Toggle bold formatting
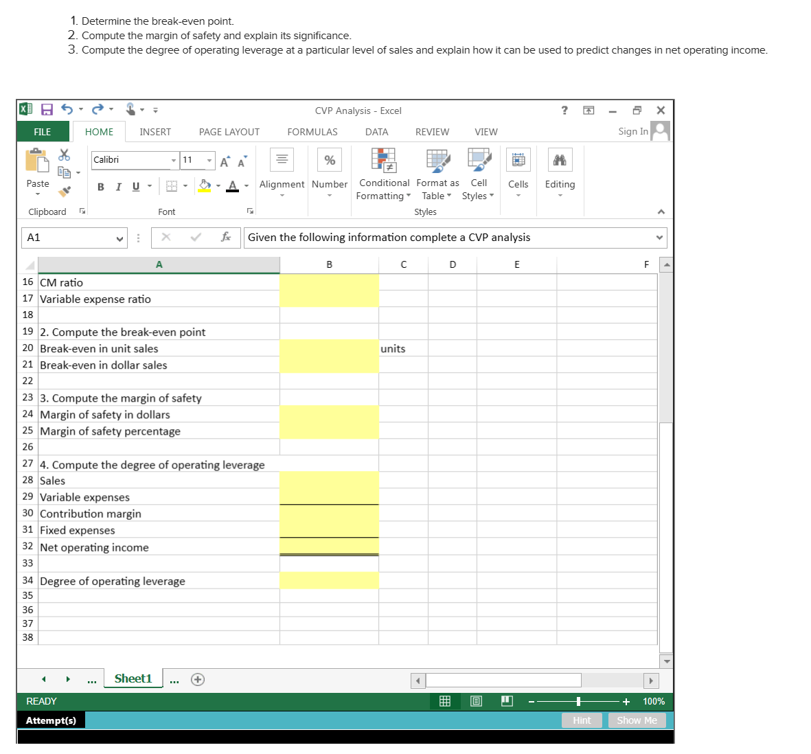Viewport: 811px width, 754px height. pos(101,187)
